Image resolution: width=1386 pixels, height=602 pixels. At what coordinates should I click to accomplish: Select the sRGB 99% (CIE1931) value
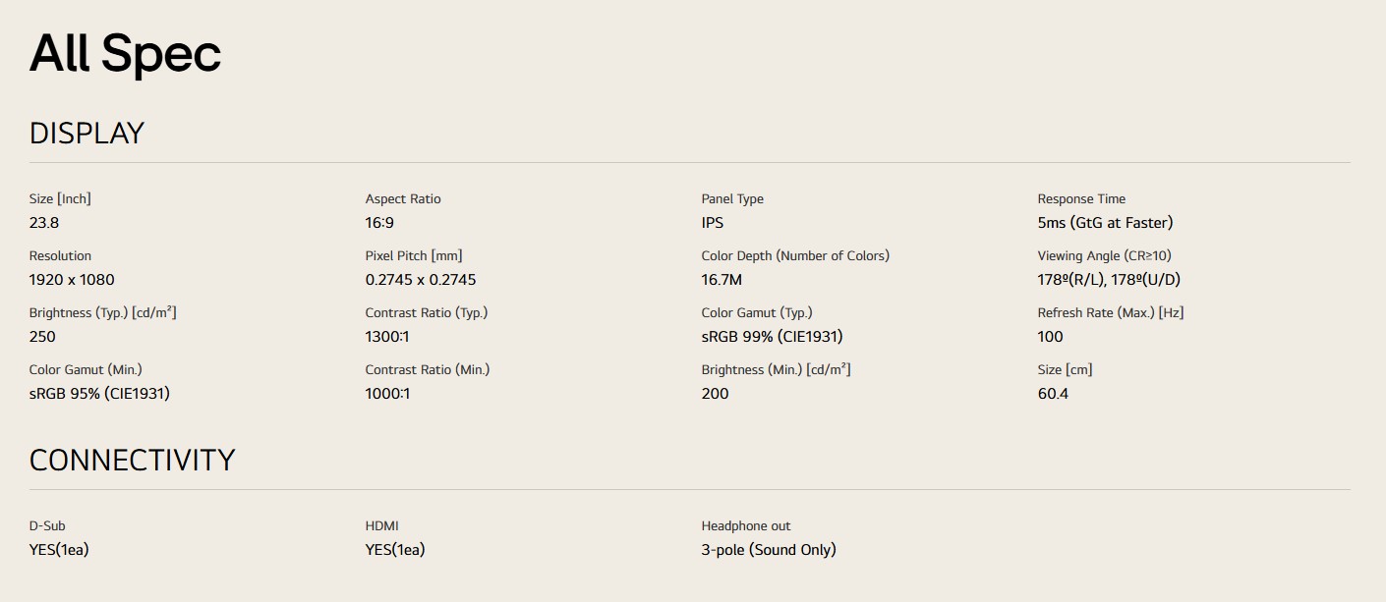click(772, 337)
